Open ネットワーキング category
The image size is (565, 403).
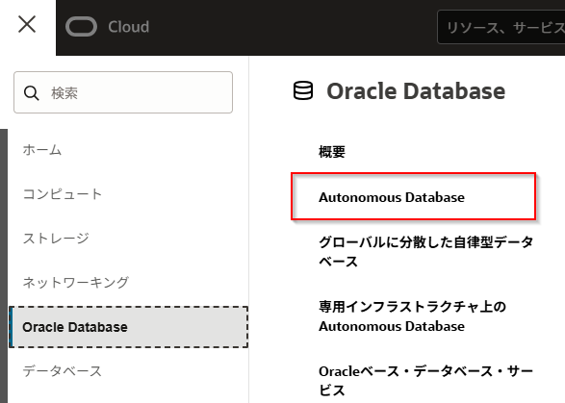[x=76, y=283]
